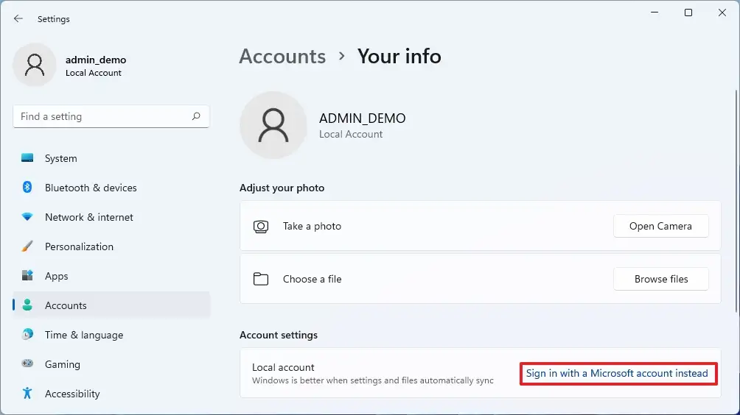Screen dimensions: 740x415
Task: Open Time & language globe icon
Action: (x=27, y=335)
